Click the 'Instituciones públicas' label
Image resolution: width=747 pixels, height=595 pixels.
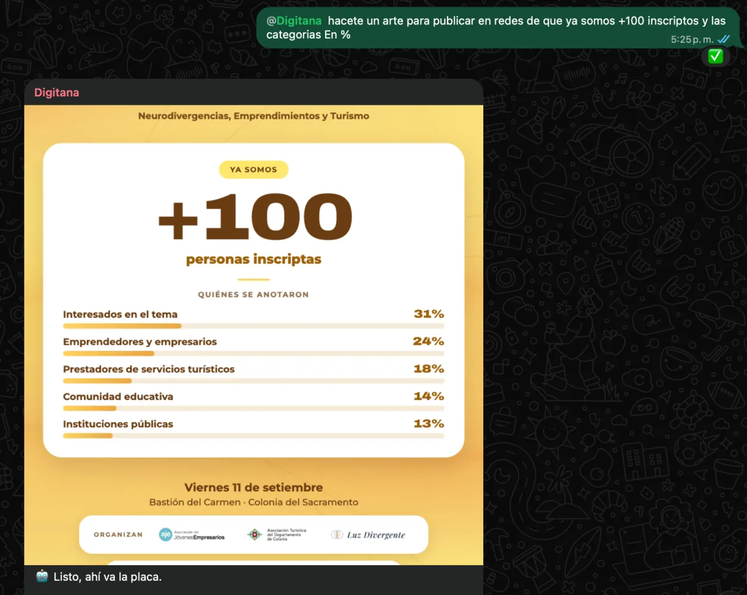pyautogui.click(x=118, y=424)
